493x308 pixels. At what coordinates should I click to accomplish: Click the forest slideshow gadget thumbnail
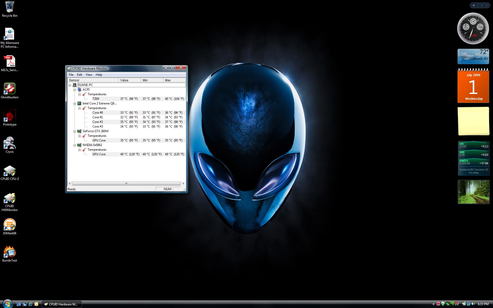point(473,192)
